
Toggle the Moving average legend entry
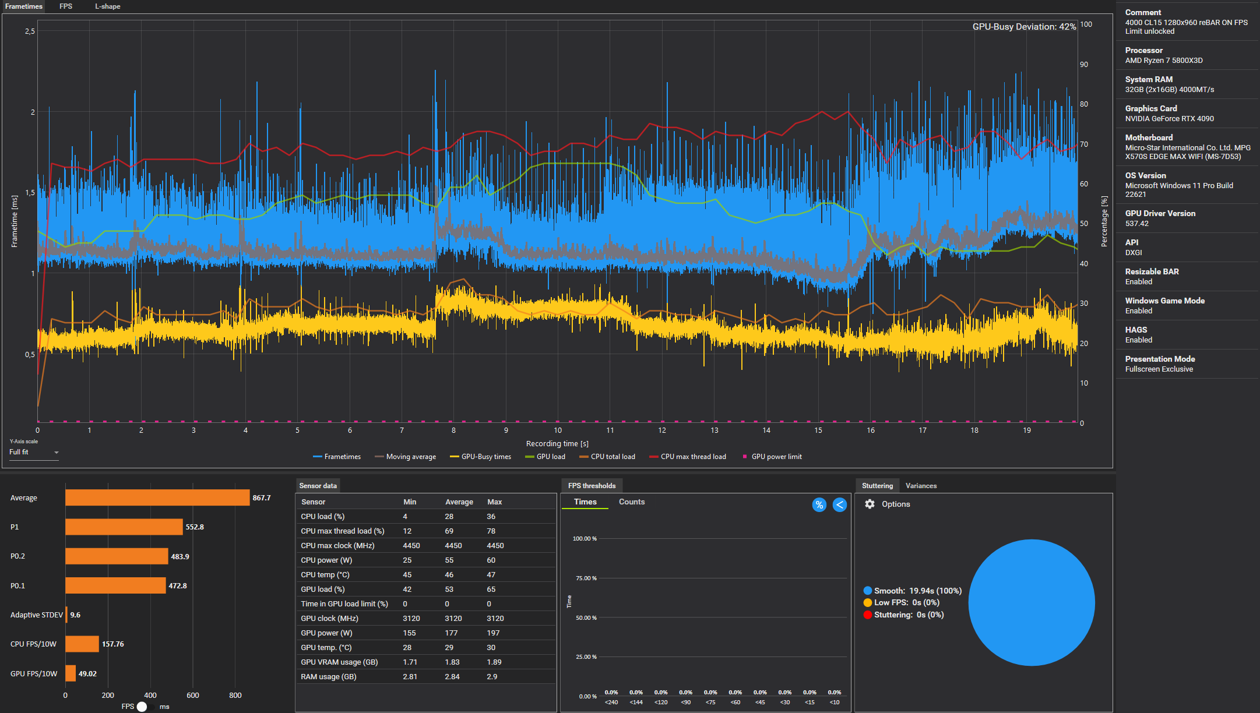click(405, 457)
